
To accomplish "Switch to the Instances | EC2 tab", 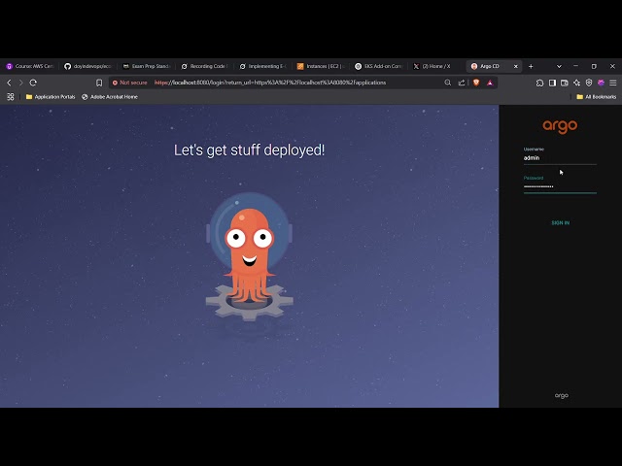I will tap(322, 66).
